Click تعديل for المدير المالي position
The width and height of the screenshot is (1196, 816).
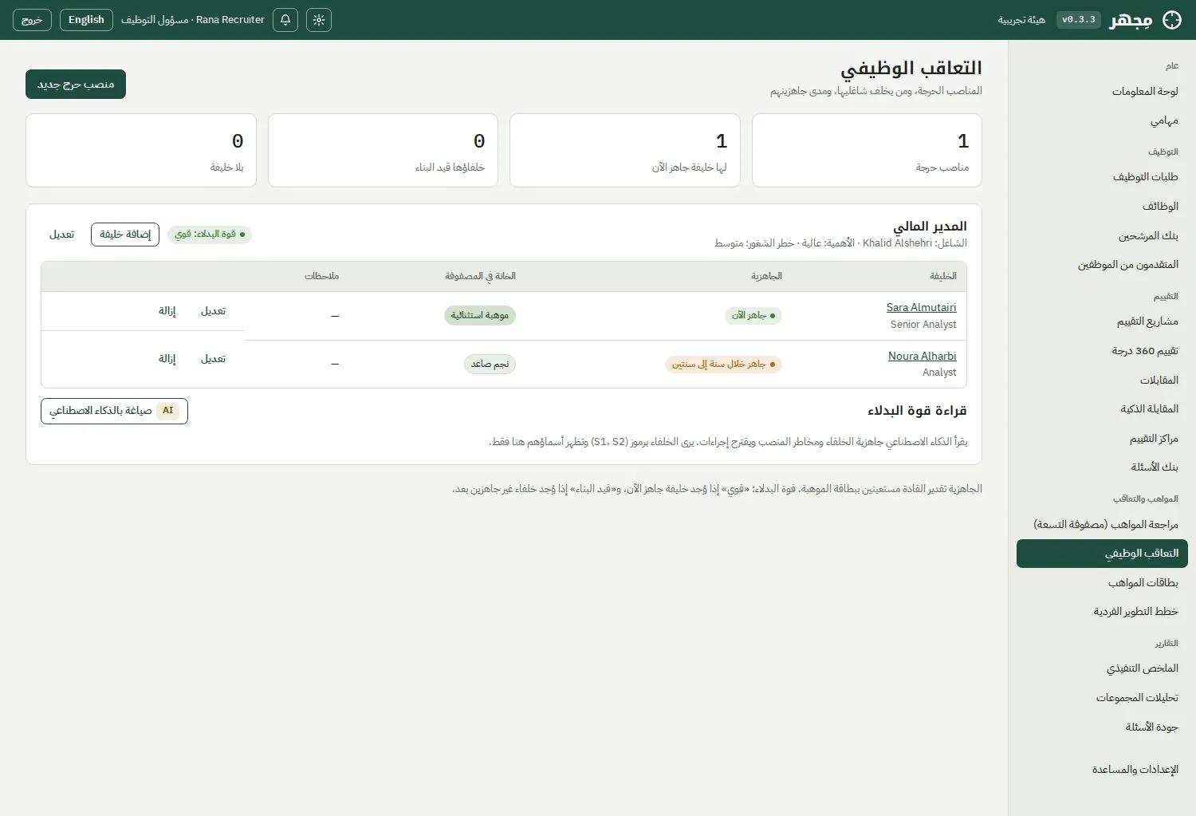pyautogui.click(x=61, y=235)
